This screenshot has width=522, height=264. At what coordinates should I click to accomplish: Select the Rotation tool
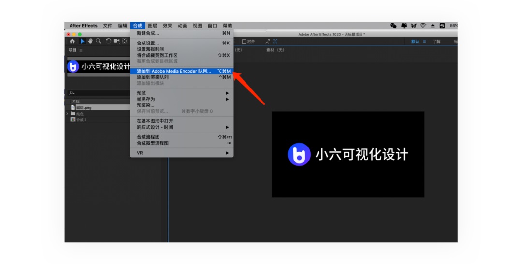[109, 41]
